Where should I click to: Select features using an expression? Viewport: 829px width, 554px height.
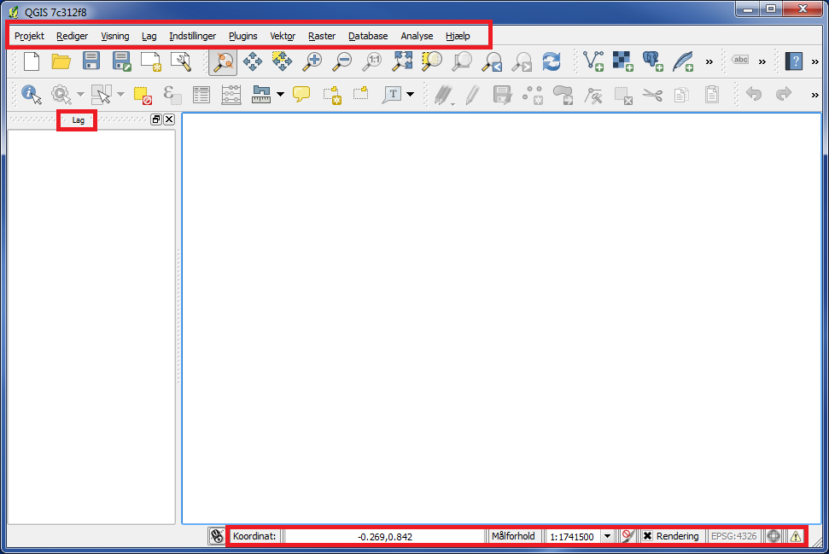pos(172,95)
